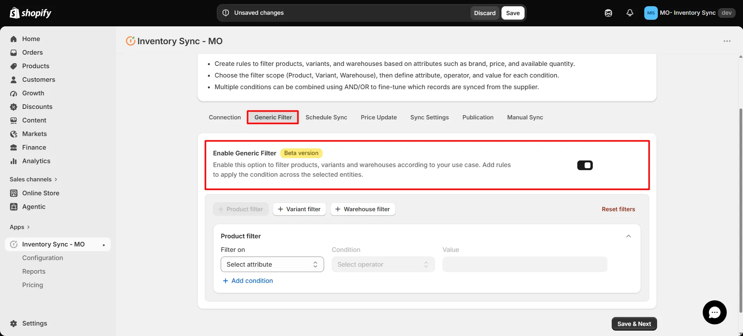
Task: Open the Select operator dropdown
Action: click(x=383, y=264)
